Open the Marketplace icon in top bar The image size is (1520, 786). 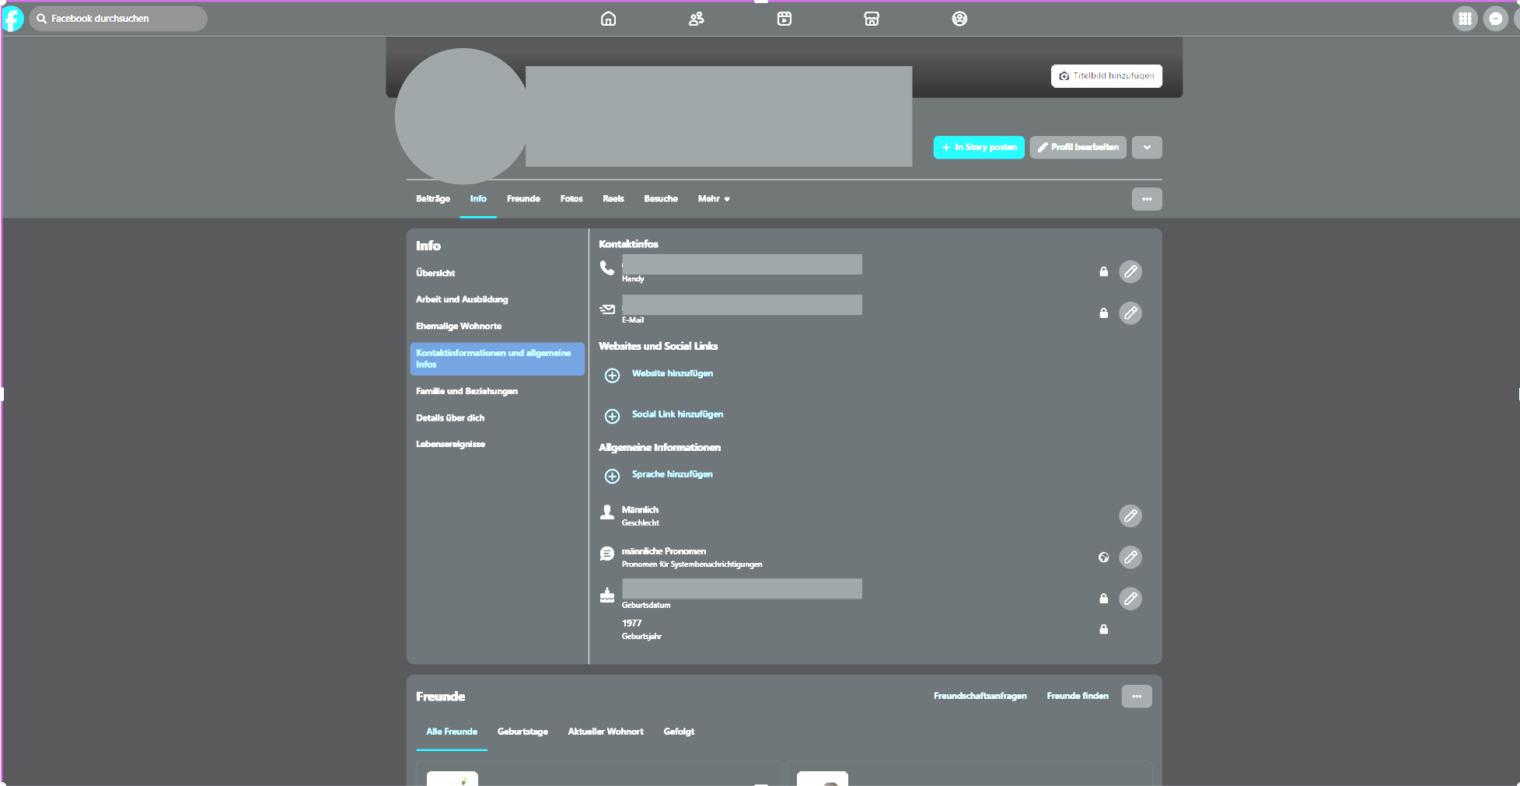[872, 19]
